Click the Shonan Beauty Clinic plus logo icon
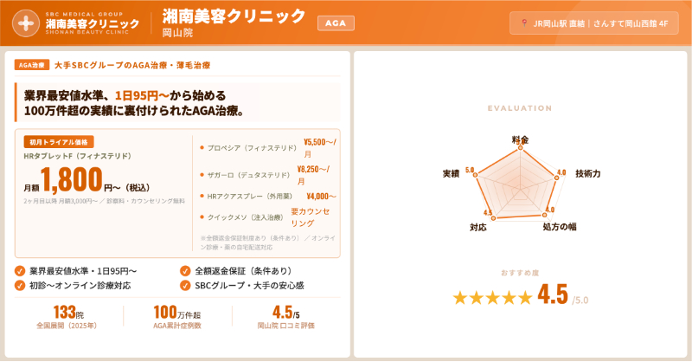 click(28, 23)
